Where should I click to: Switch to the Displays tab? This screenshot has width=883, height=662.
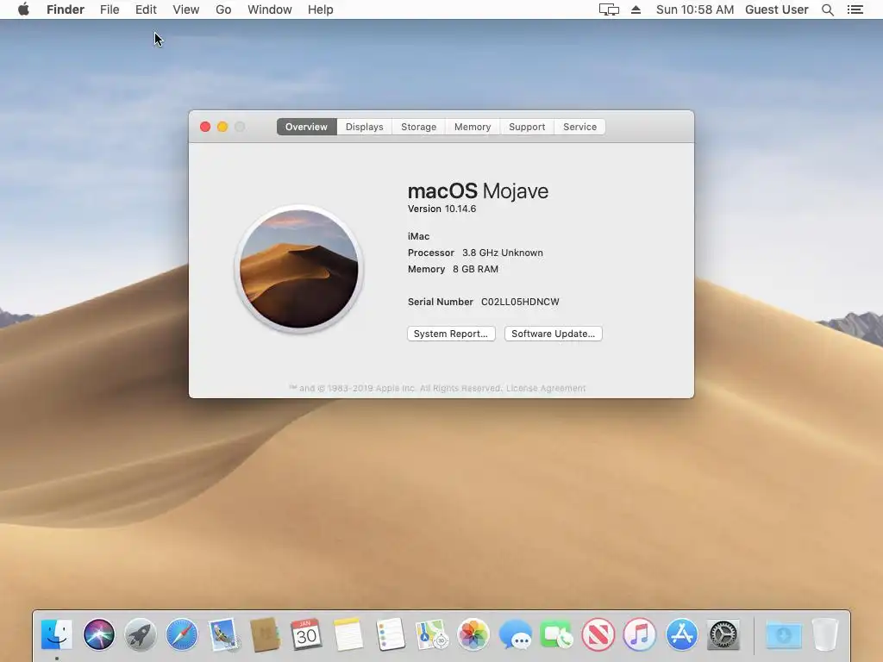(365, 127)
